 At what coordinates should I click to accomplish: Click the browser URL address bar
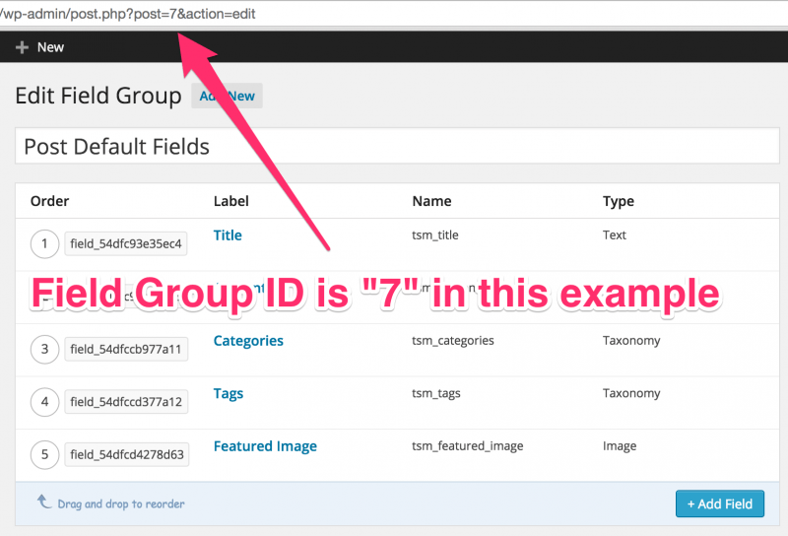(x=394, y=14)
